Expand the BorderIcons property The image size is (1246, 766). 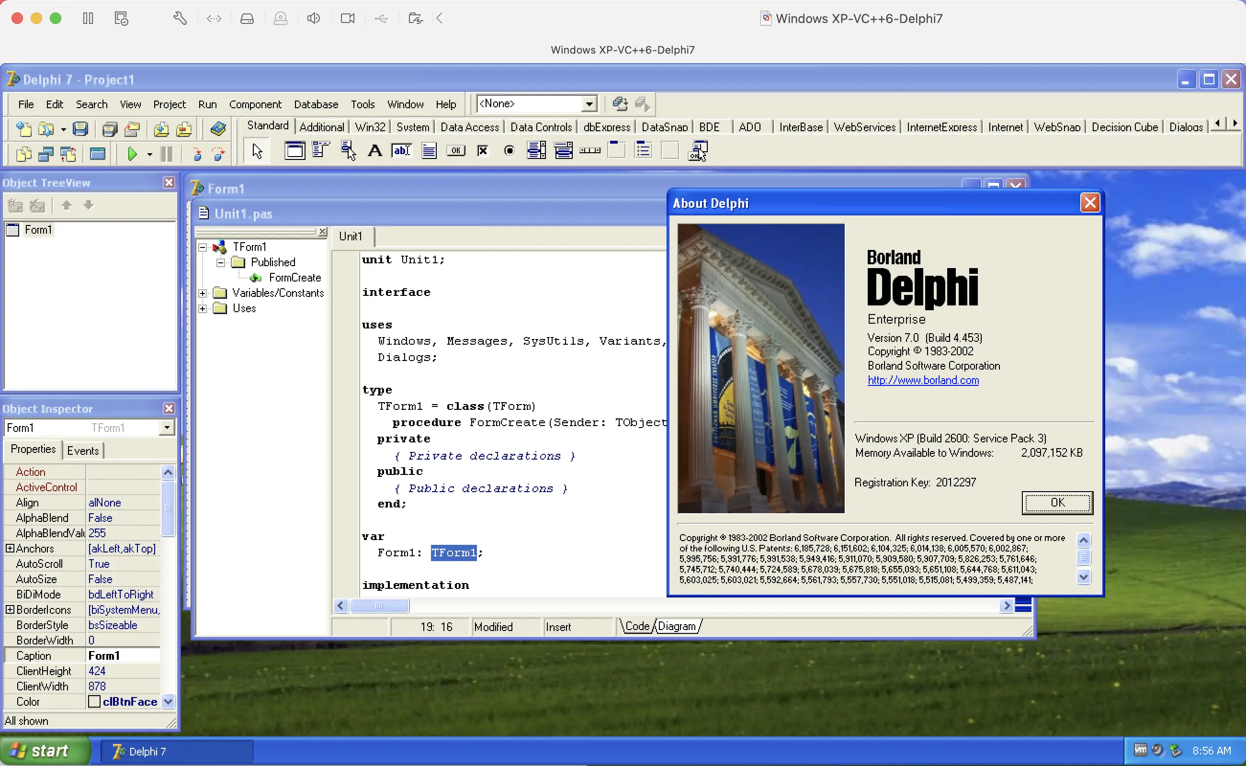(10, 609)
